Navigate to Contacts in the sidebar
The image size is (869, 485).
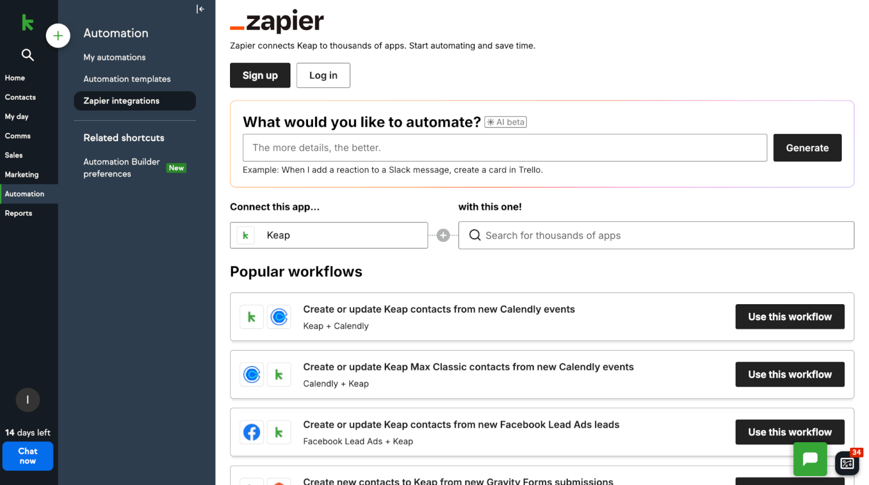click(20, 97)
